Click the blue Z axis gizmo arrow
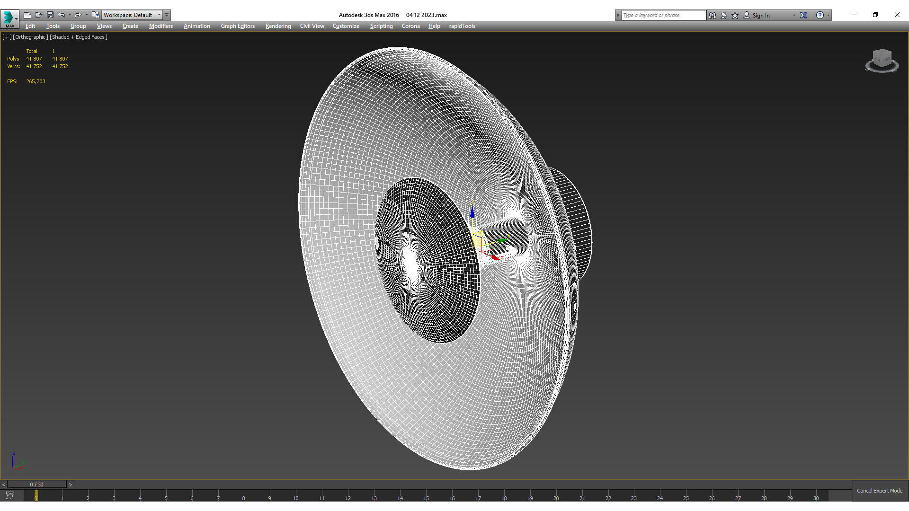The image size is (909, 511). click(x=472, y=211)
